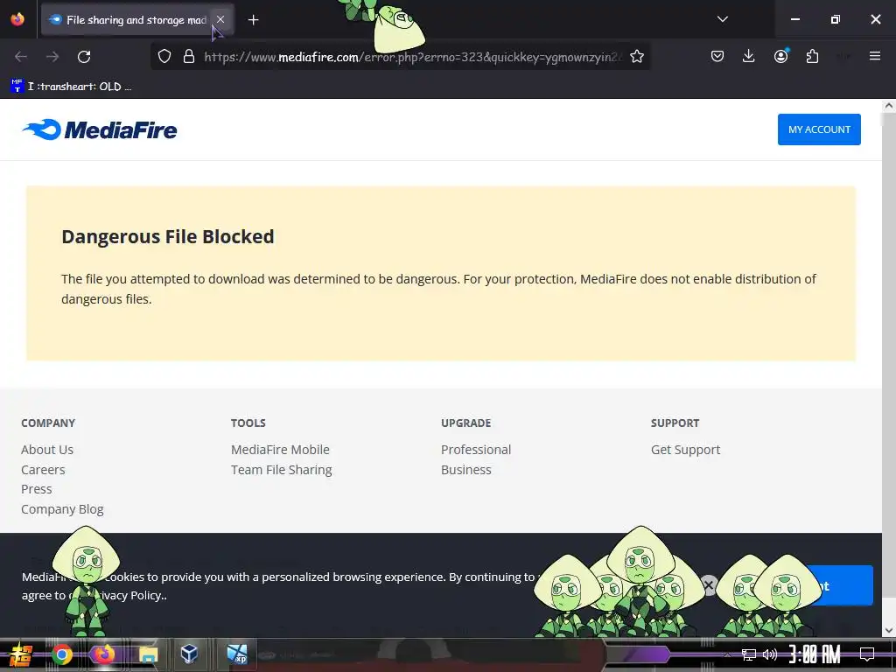This screenshot has height=672, width=896.
Task: Click the TOOLS footer heading
Action: tap(248, 423)
